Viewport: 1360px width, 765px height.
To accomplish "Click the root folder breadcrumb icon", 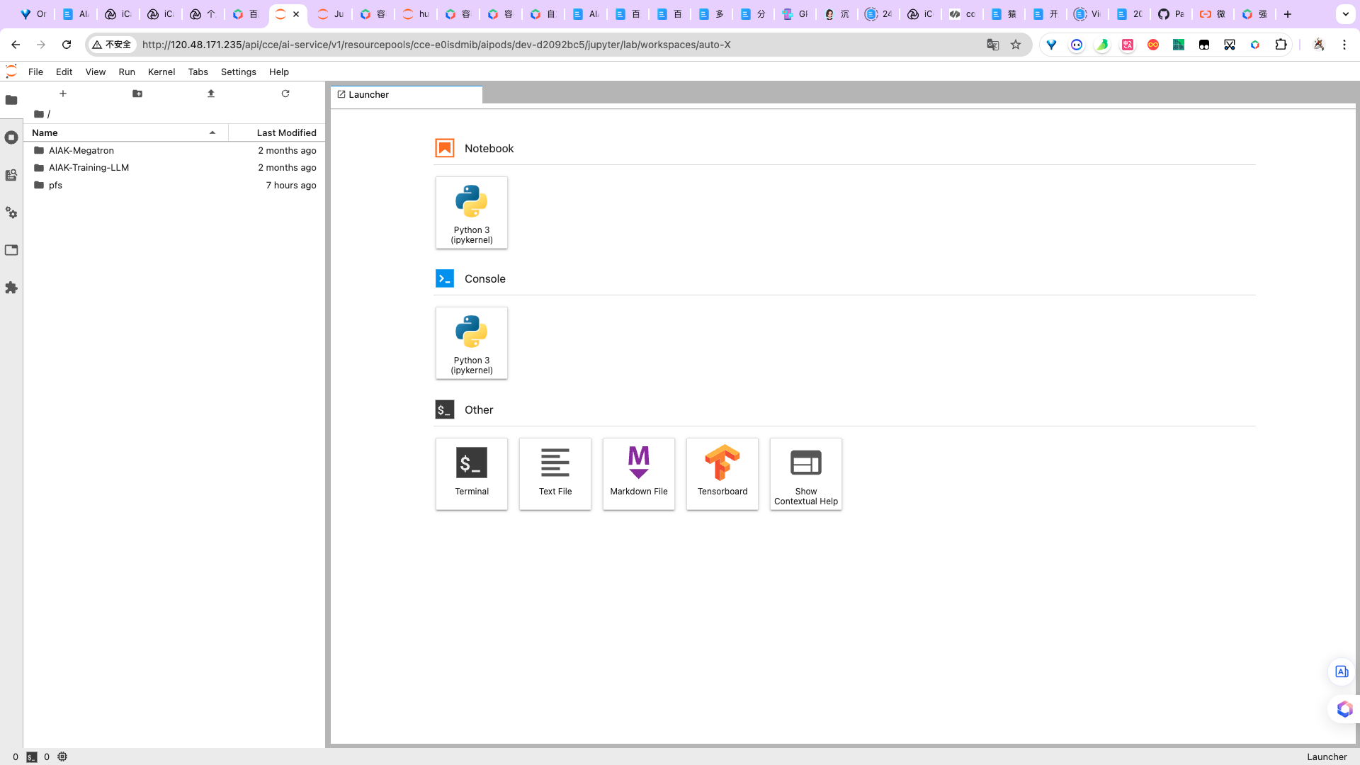I will pos(39,114).
